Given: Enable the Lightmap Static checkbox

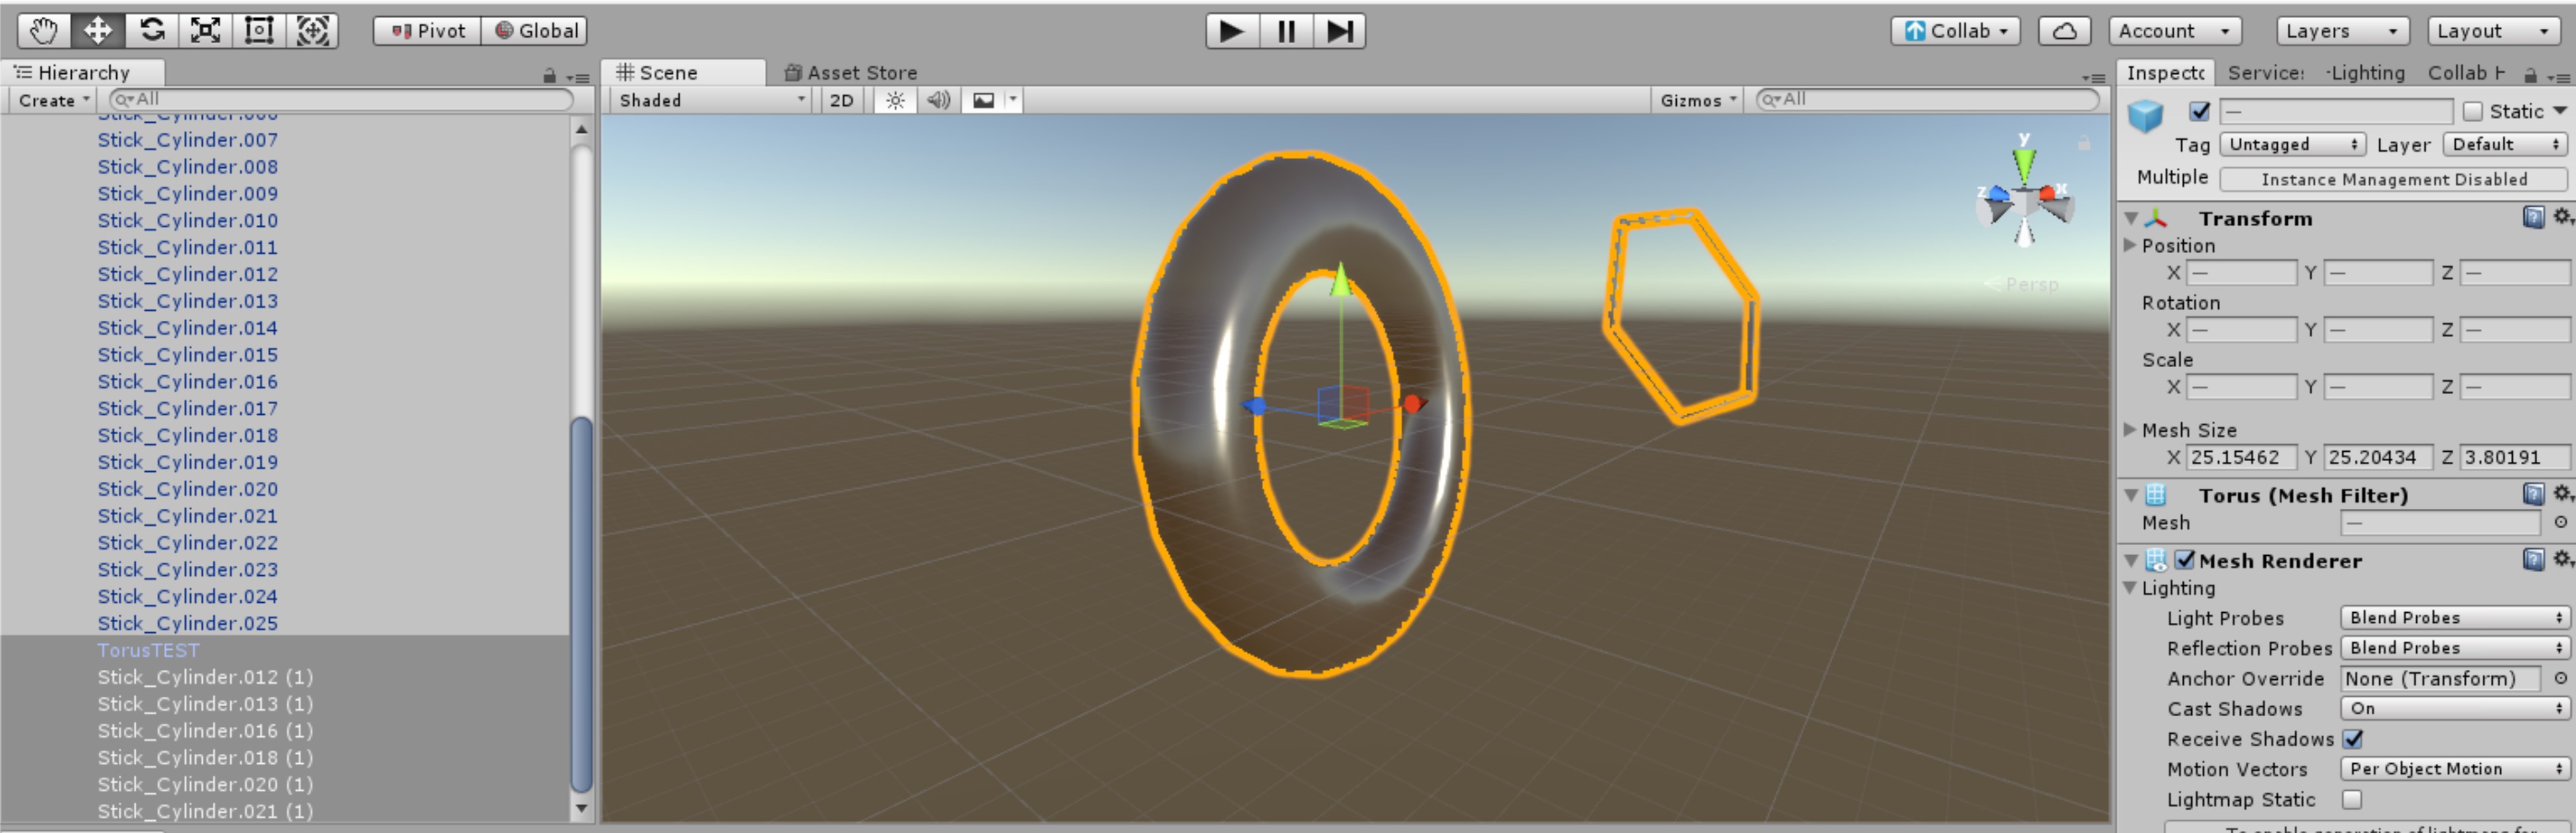Looking at the screenshot, I should click(x=2352, y=799).
